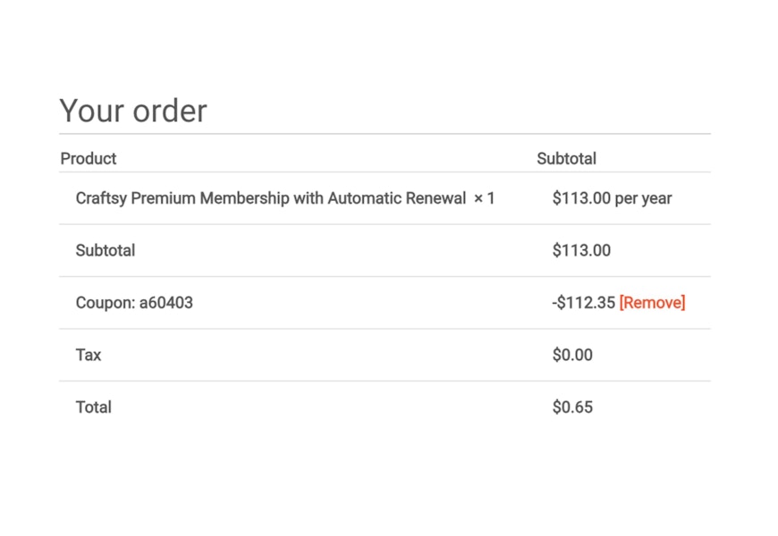Click the word 'order' in the heading

coord(170,111)
